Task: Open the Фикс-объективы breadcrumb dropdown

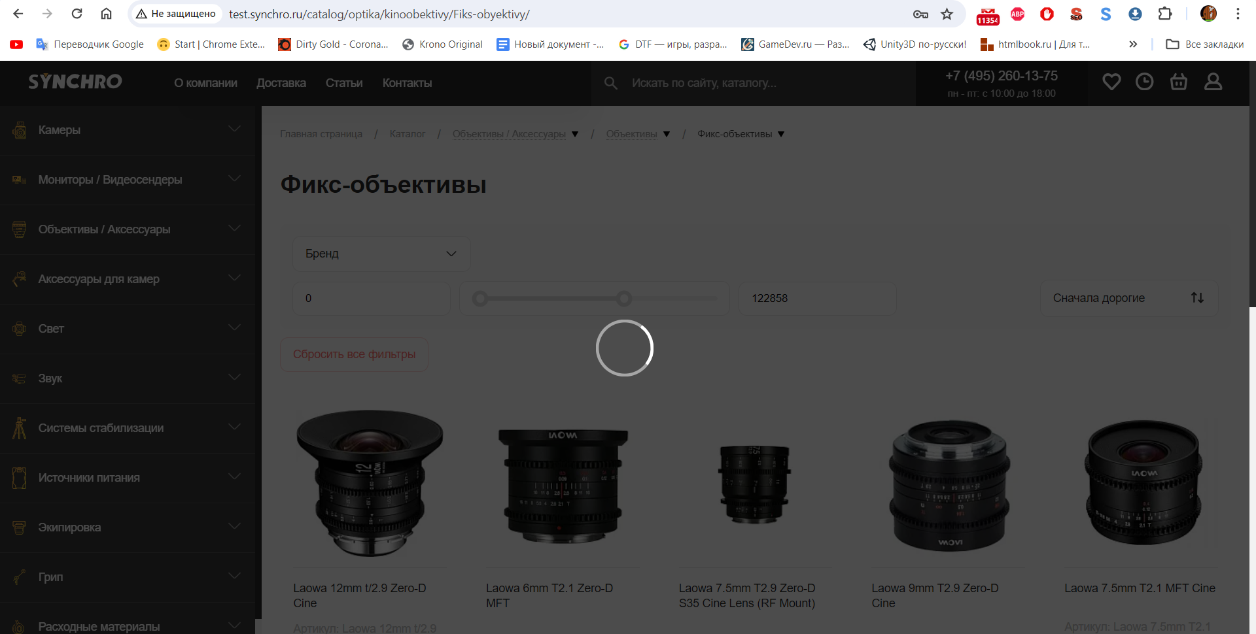Action: 781,134
